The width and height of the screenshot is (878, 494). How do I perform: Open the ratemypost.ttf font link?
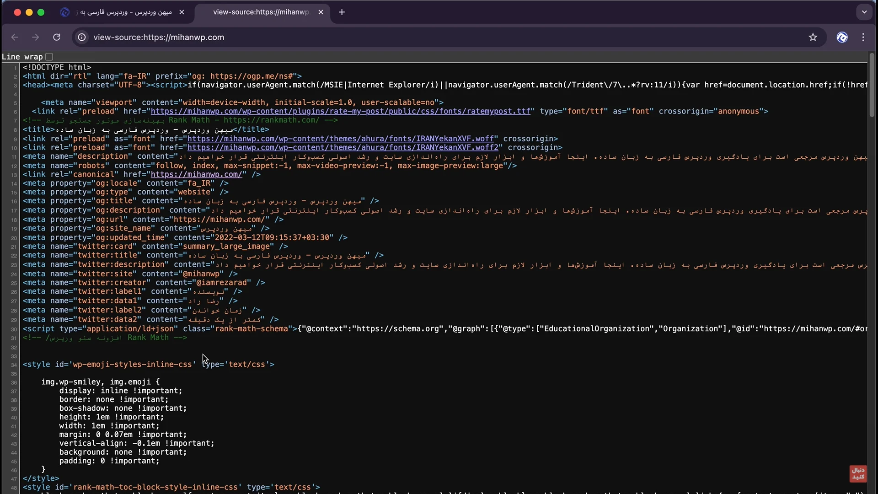pyautogui.click(x=340, y=111)
